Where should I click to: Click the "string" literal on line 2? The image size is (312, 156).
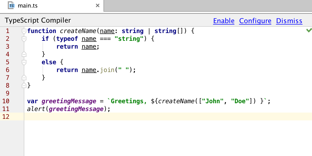129,39
